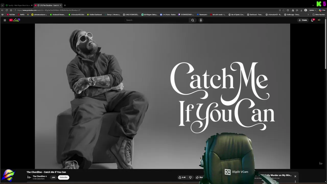Open the browser extensions icon
The image size is (327, 184).
point(288,10)
